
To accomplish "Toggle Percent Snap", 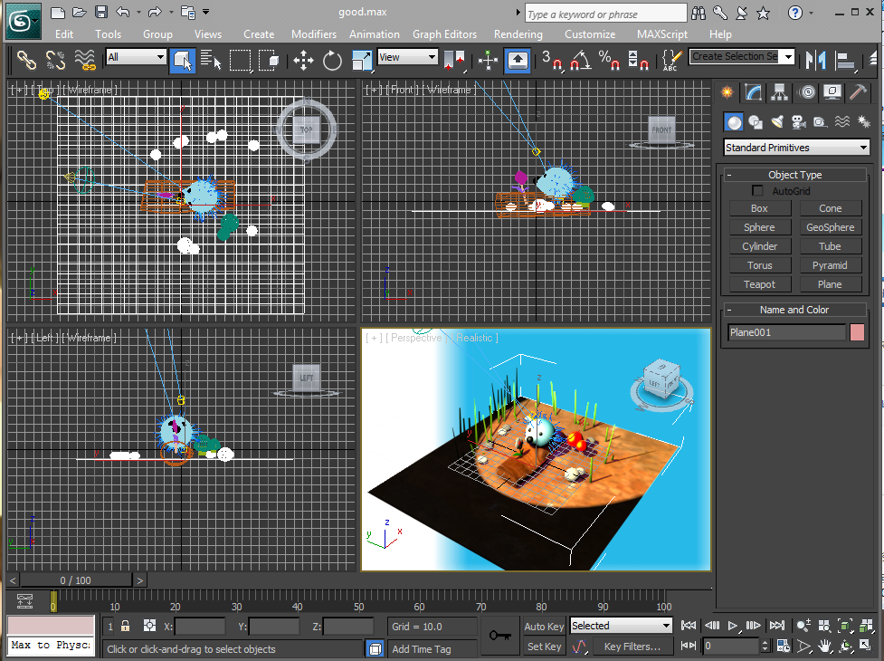I will 609,60.
